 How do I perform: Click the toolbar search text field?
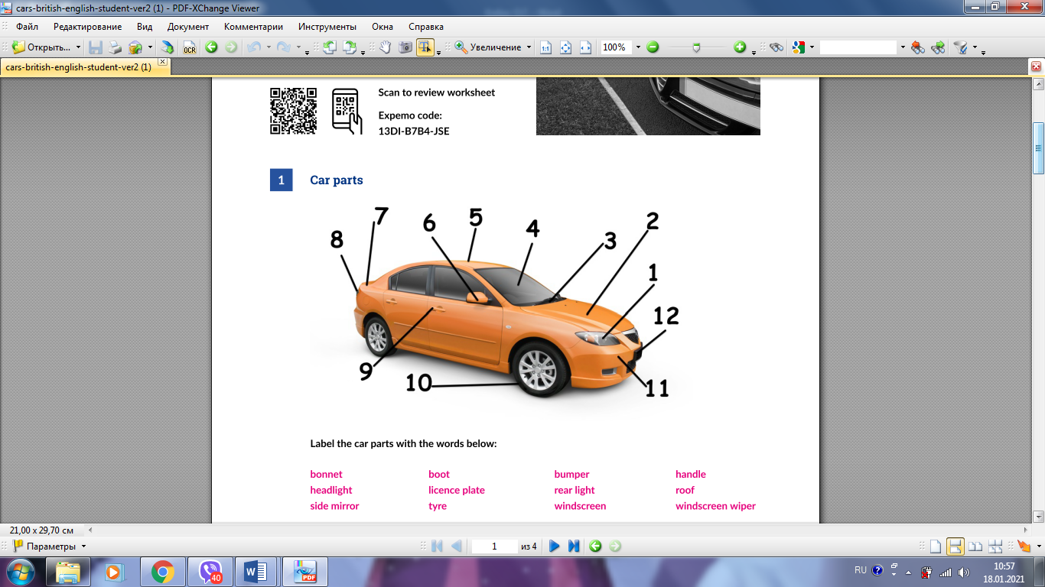(858, 47)
